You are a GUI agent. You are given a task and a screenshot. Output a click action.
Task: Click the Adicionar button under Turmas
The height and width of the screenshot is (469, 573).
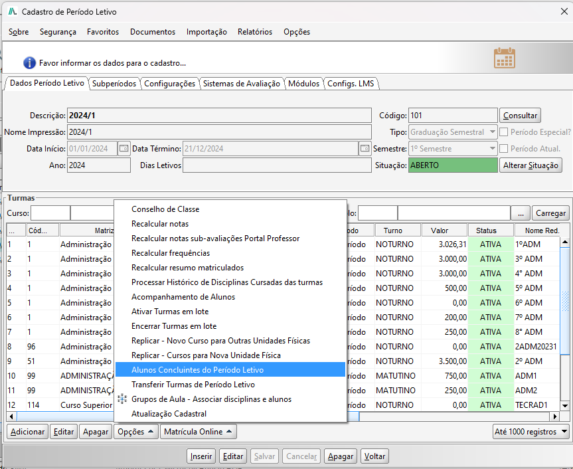pyautogui.click(x=27, y=432)
